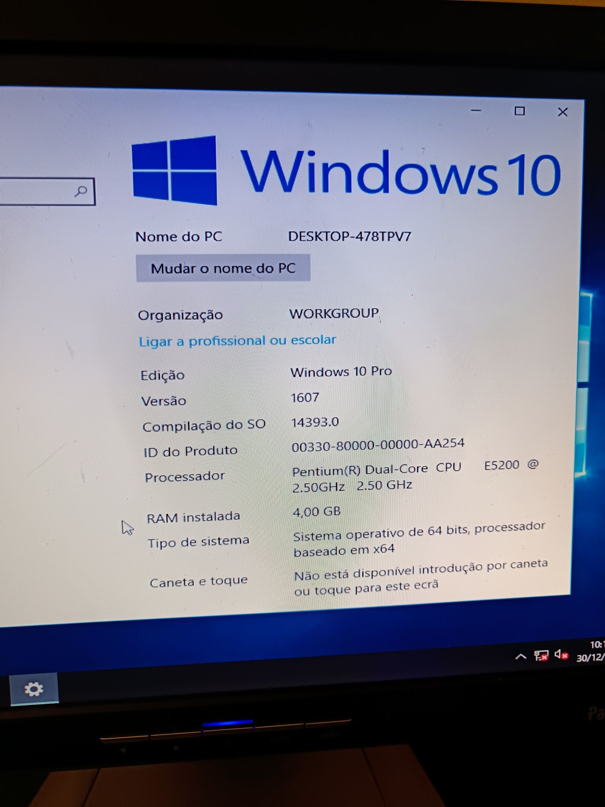605x807 pixels.
Task: Select the Windows 10 Pro edition value
Action: pos(341,371)
